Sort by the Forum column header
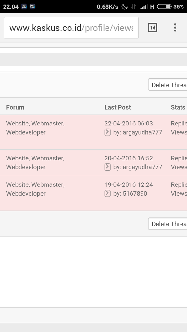The image size is (187, 332). (15, 107)
